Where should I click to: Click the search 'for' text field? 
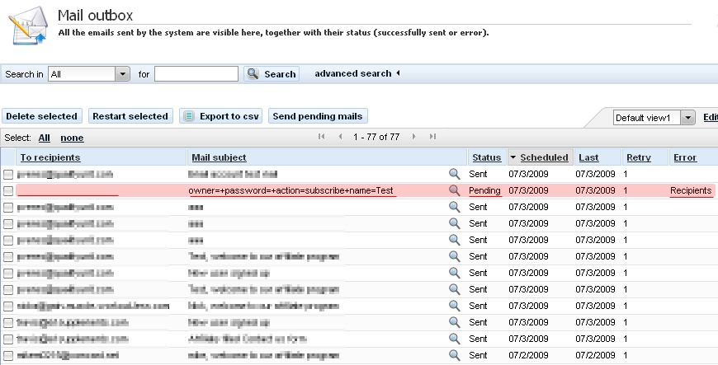point(196,74)
